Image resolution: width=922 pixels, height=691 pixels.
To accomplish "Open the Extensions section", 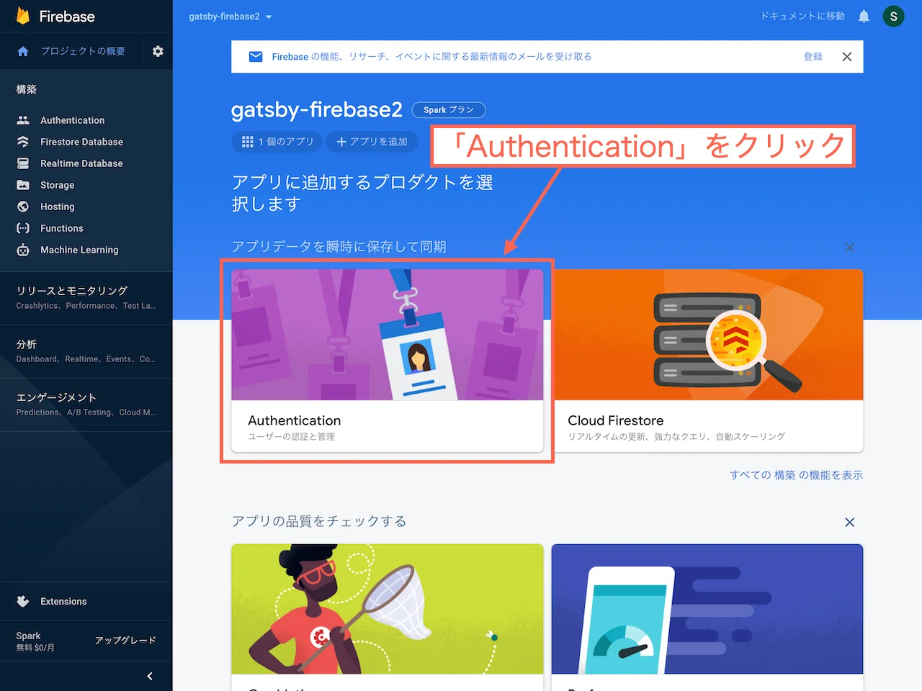I will pos(63,601).
